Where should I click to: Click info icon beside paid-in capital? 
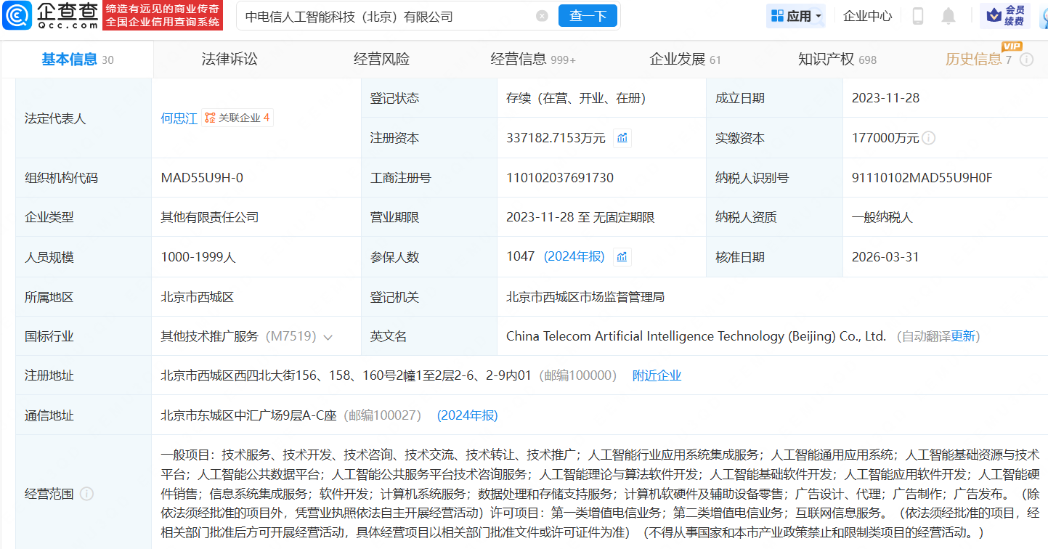pos(928,138)
